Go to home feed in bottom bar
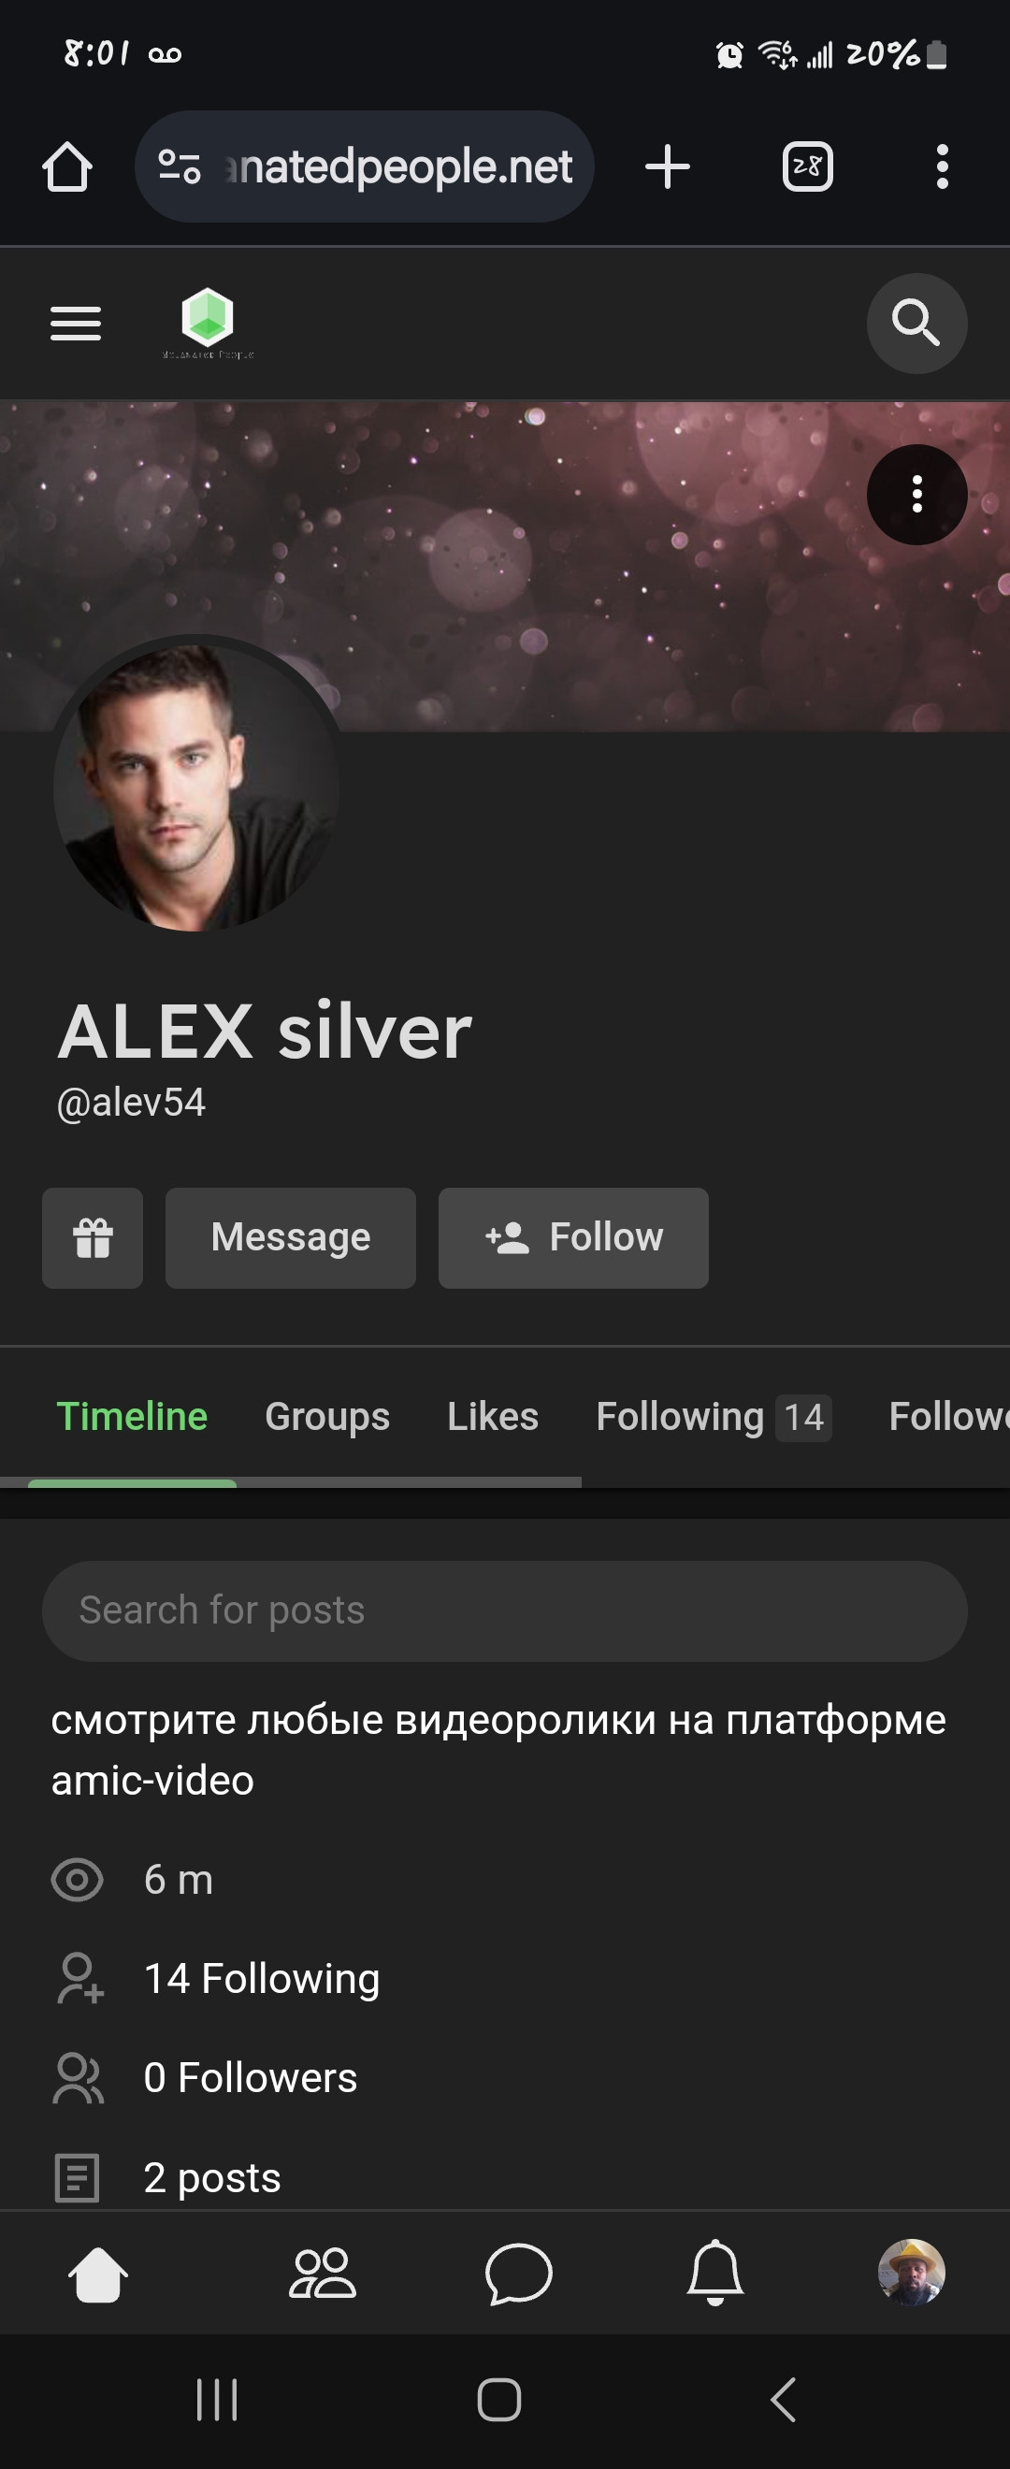The image size is (1010, 2469). click(x=98, y=2273)
